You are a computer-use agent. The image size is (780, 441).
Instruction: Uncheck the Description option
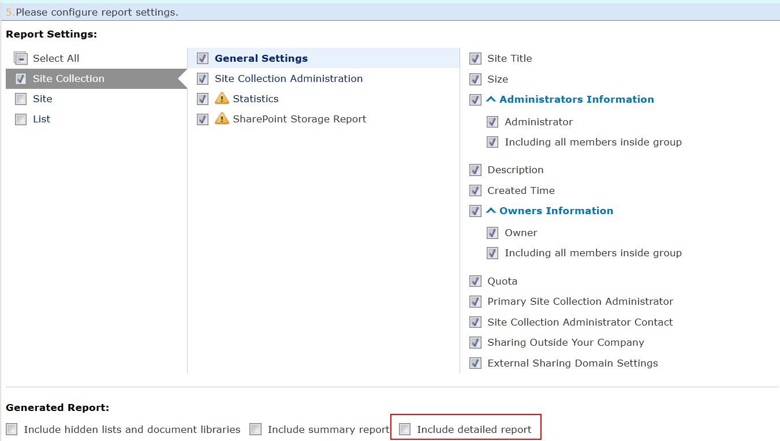(475, 170)
